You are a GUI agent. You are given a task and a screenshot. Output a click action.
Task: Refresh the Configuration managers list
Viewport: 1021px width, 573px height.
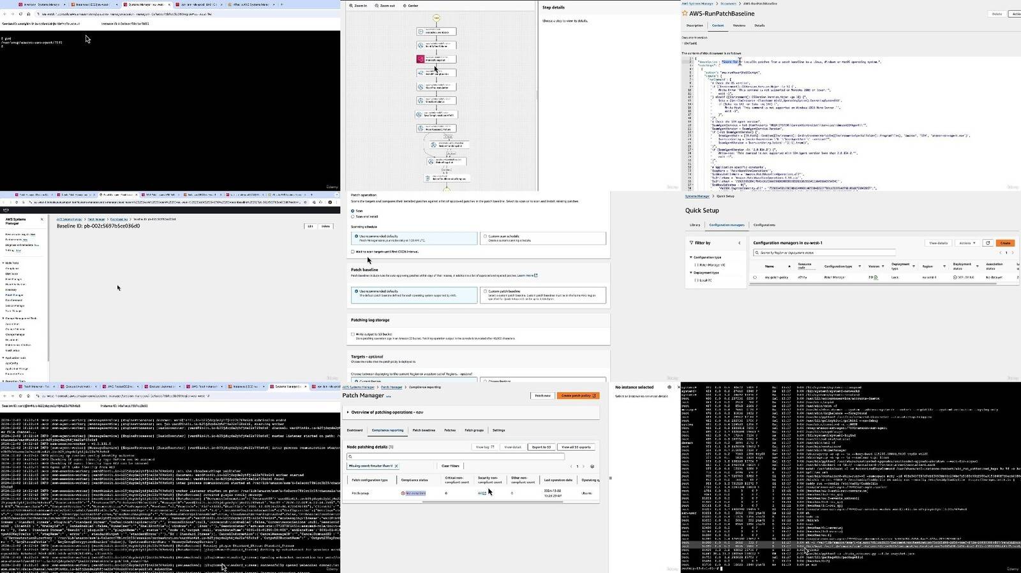pos(988,243)
